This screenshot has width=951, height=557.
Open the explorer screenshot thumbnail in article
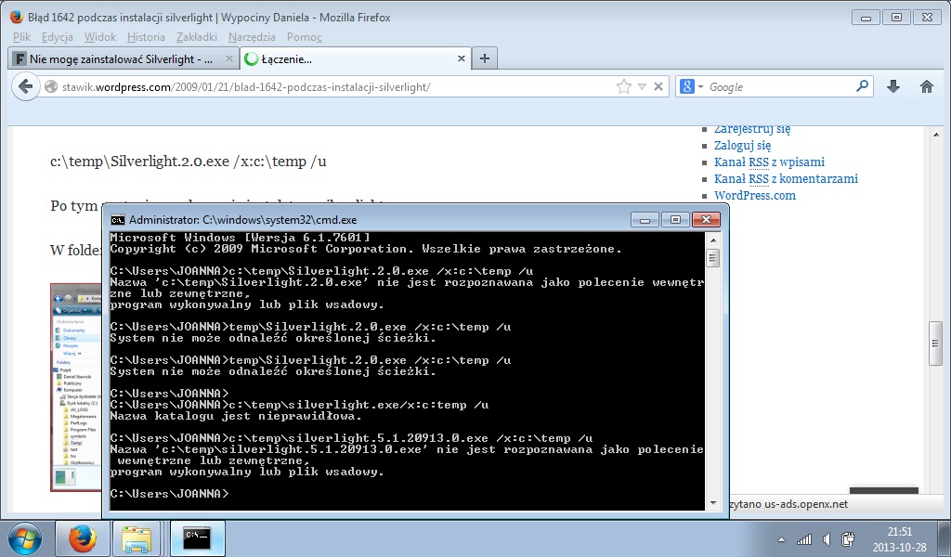click(76, 387)
